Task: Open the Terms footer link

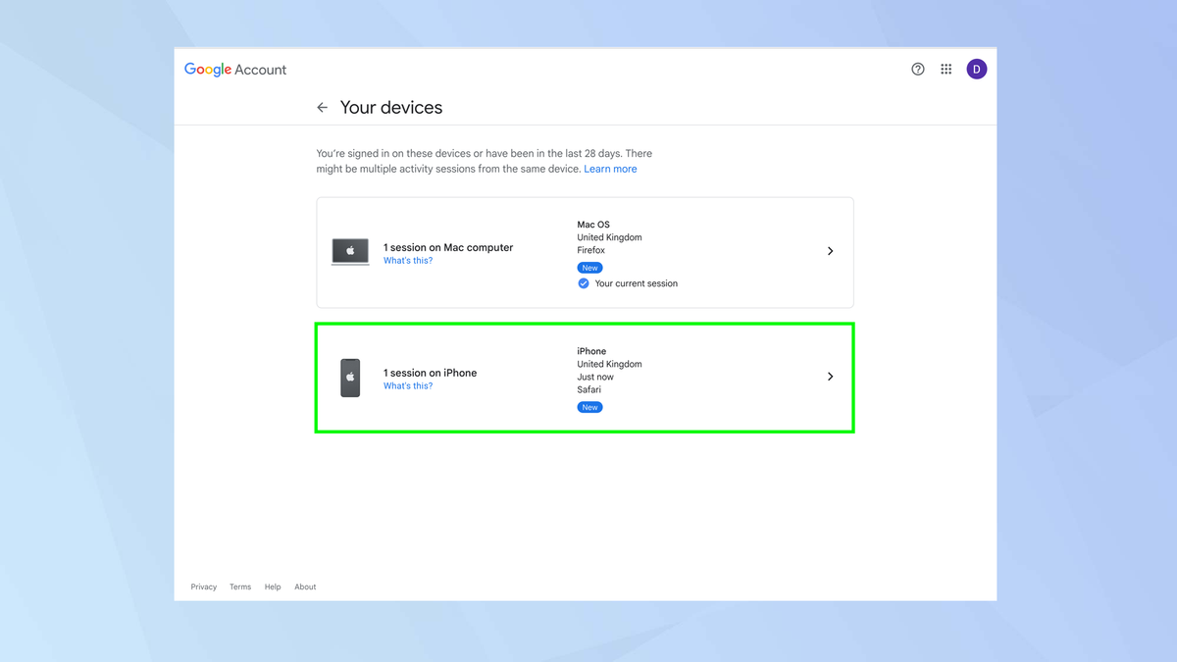Action: coord(240,586)
